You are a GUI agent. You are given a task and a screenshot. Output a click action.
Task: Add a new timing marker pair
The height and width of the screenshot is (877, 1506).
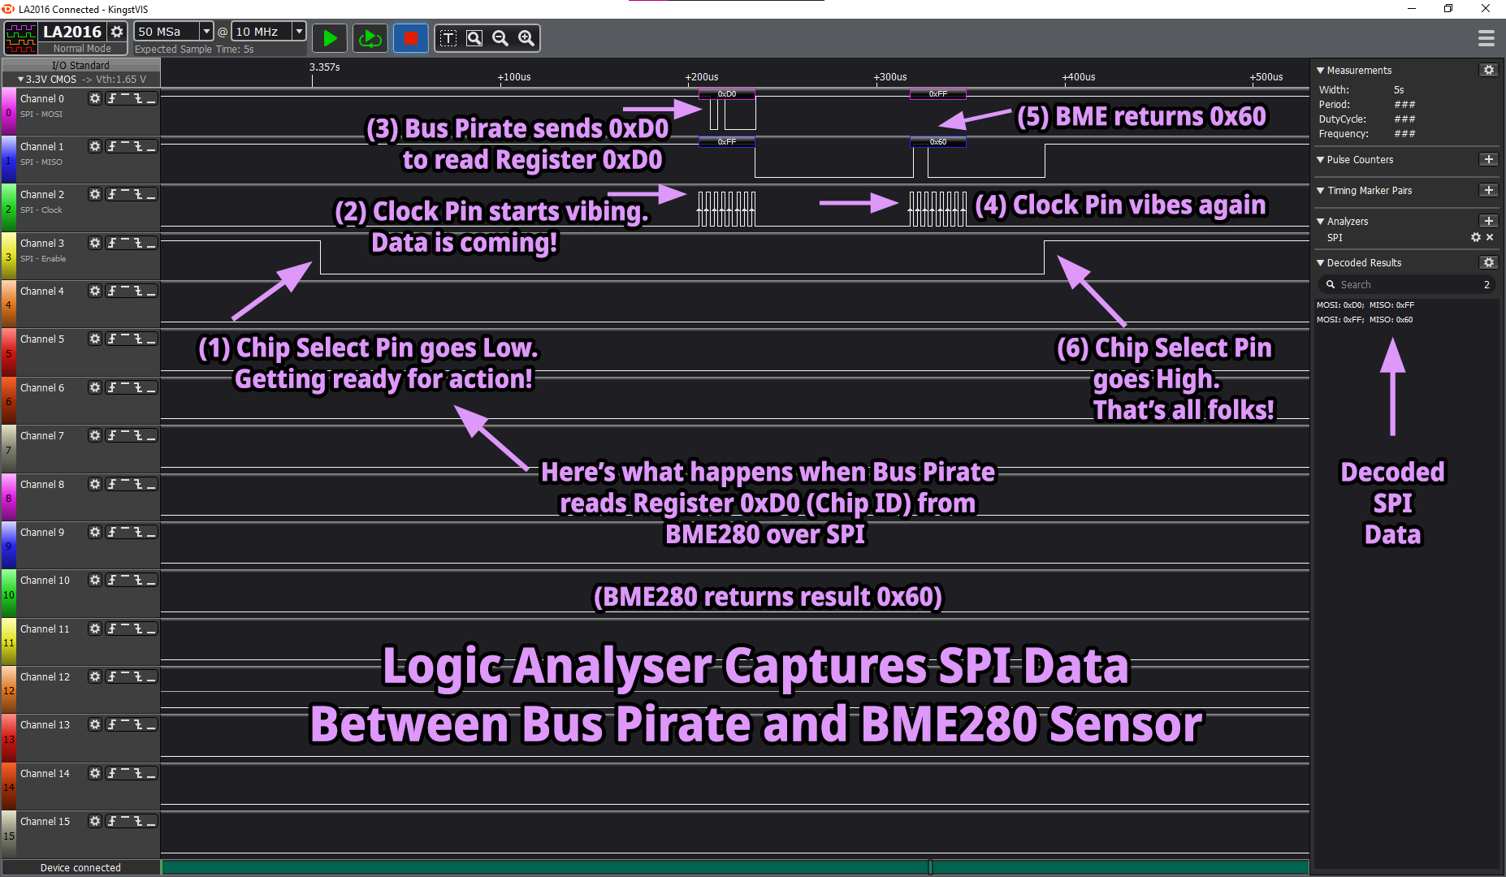coord(1488,190)
